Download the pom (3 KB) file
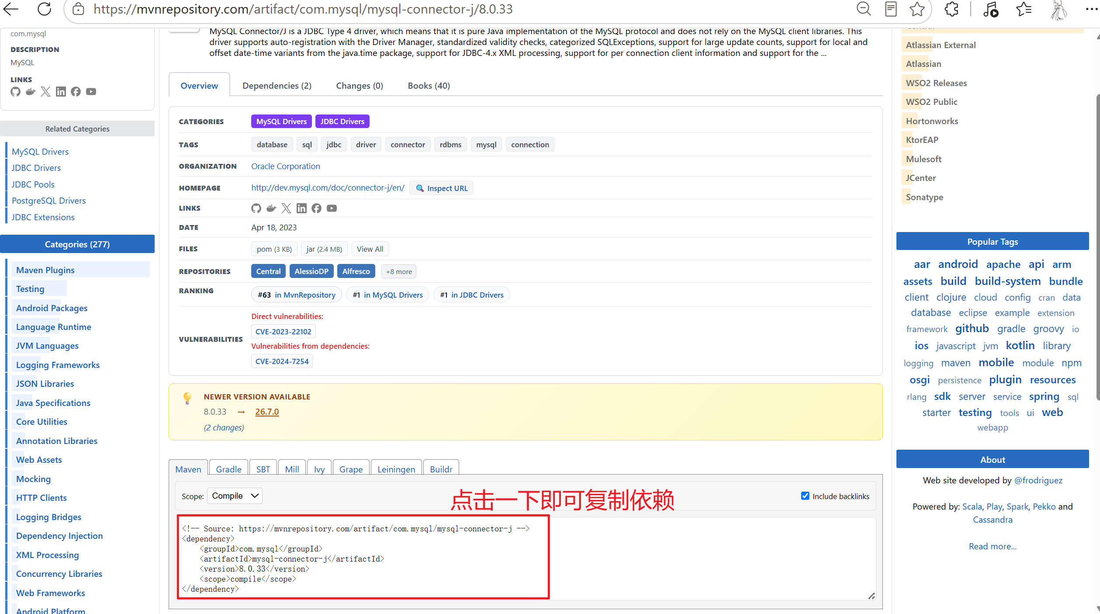Viewport: 1100px width, 614px height. [274, 249]
